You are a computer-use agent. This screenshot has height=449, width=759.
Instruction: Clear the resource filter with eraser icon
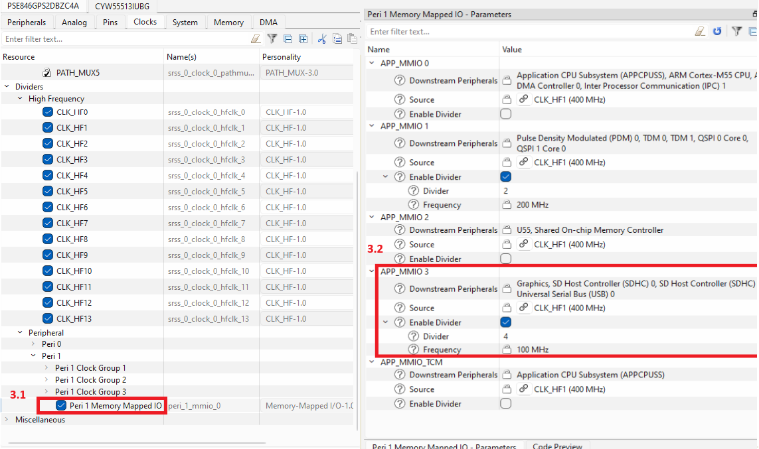click(x=256, y=39)
